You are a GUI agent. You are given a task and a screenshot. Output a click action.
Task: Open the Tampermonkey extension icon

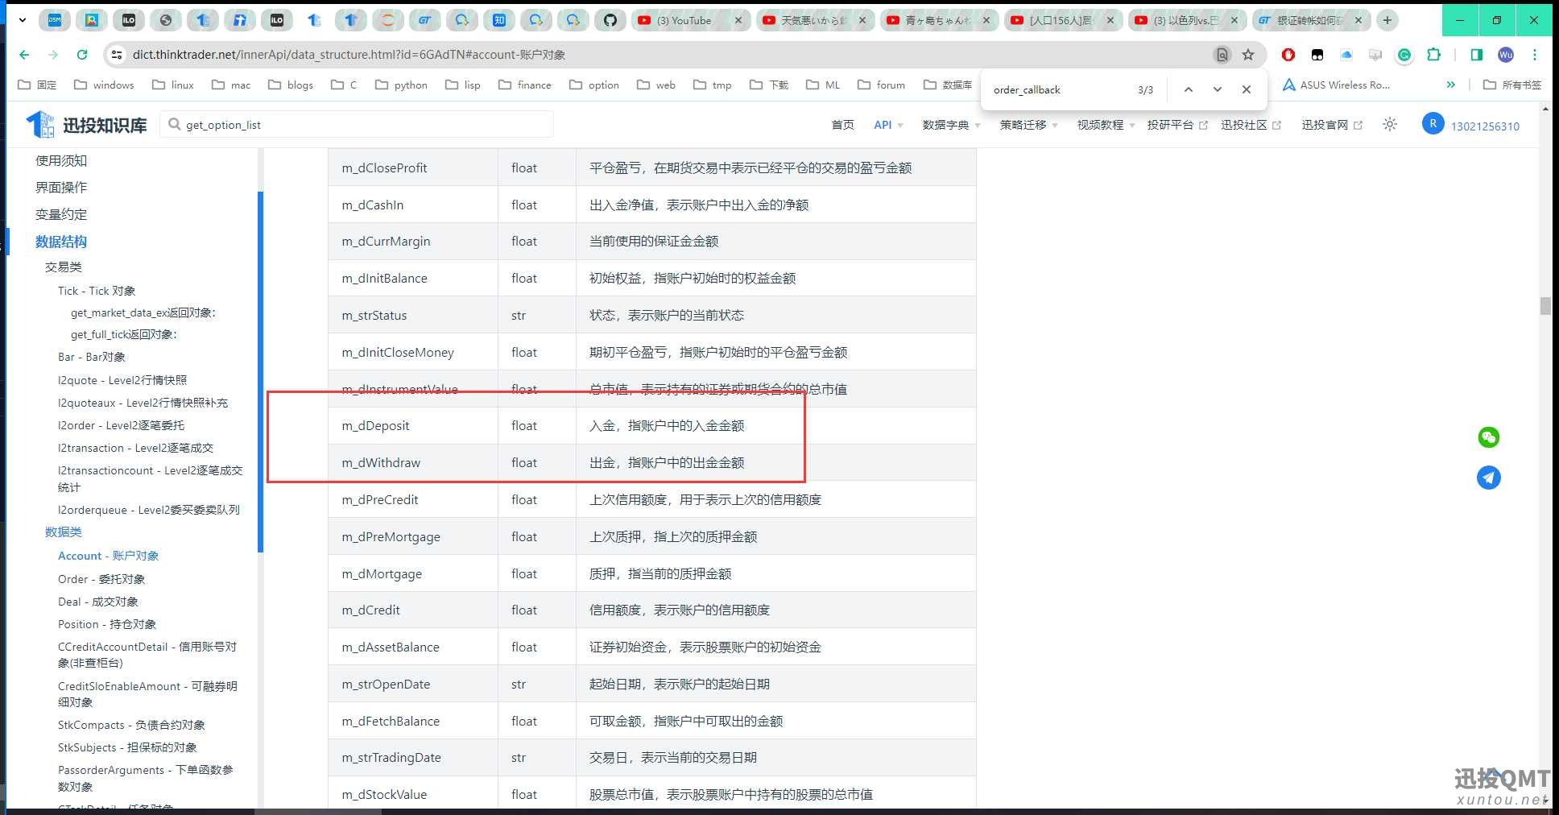tap(1317, 55)
